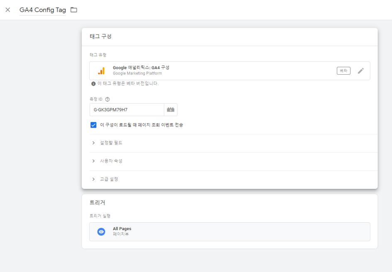Click the Google Marketing Platform subtitle

[137, 73]
